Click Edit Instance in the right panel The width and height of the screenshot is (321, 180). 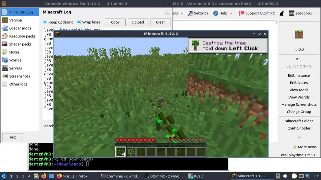coord(299,75)
